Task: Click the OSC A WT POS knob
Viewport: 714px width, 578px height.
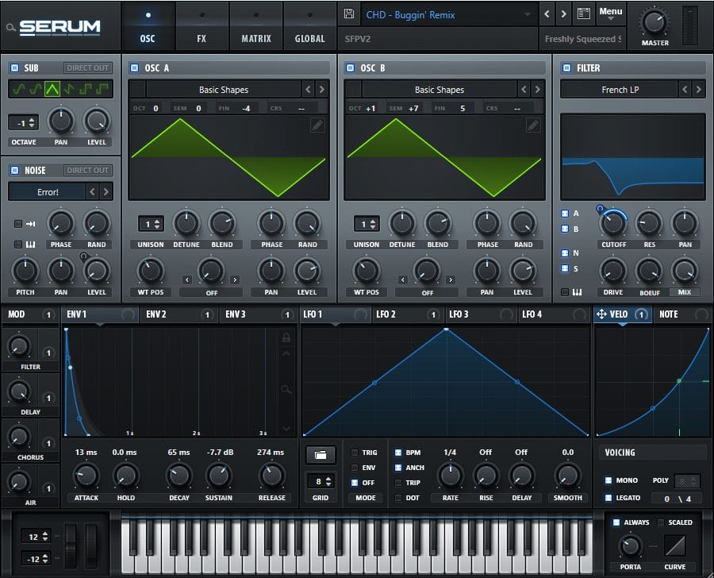Action: [x=151, y=270]
